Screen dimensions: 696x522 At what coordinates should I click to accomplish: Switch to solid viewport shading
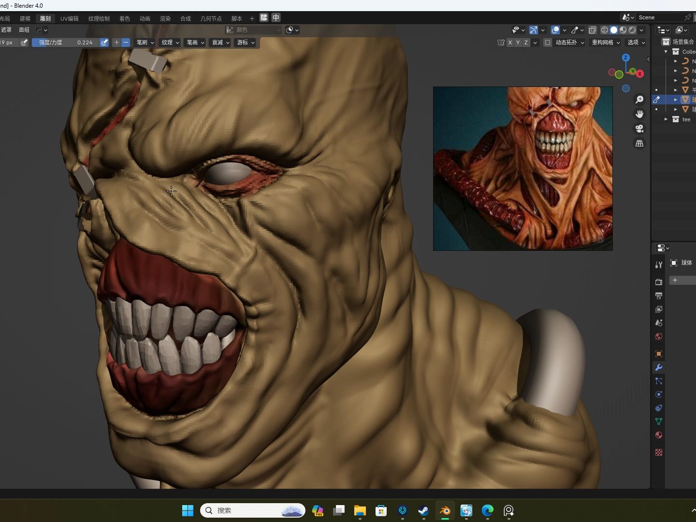[614, 30]
